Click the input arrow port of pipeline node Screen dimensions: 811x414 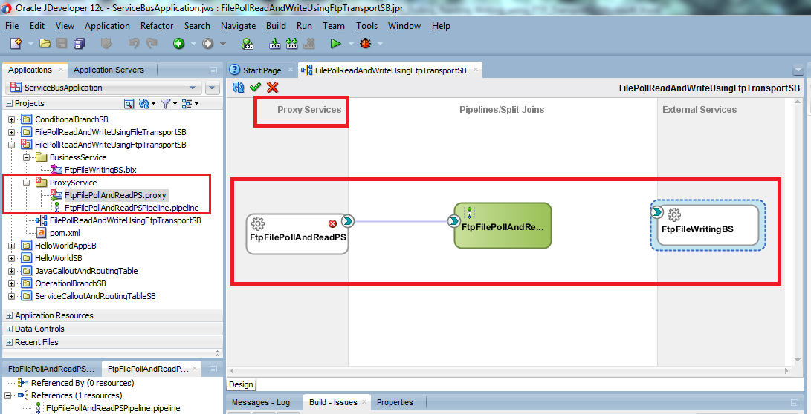[454, 221]
